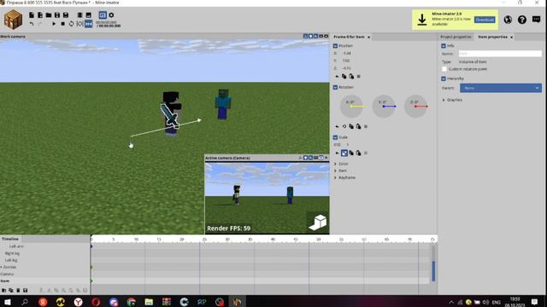Download Mine-imator 2.0 update
Viewport: 547px width, 307px height.
pyautogui.click(x=485, y=20)
